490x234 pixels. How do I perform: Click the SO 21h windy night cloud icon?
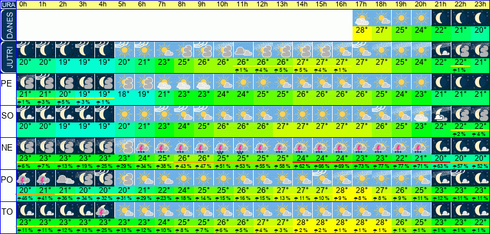[441, 114]
